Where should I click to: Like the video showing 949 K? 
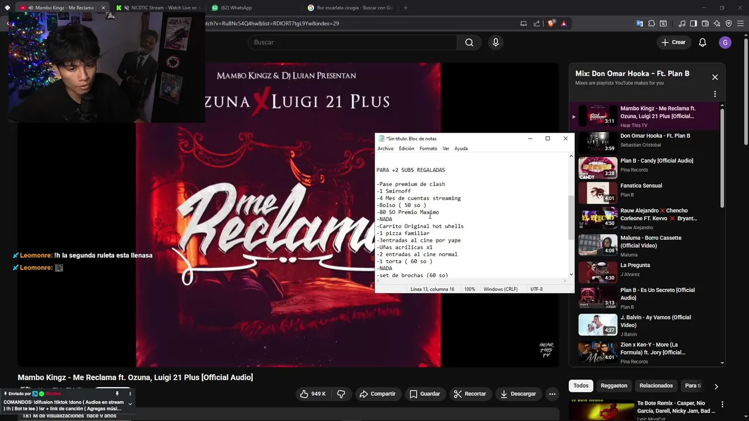(x=313, y=394)
